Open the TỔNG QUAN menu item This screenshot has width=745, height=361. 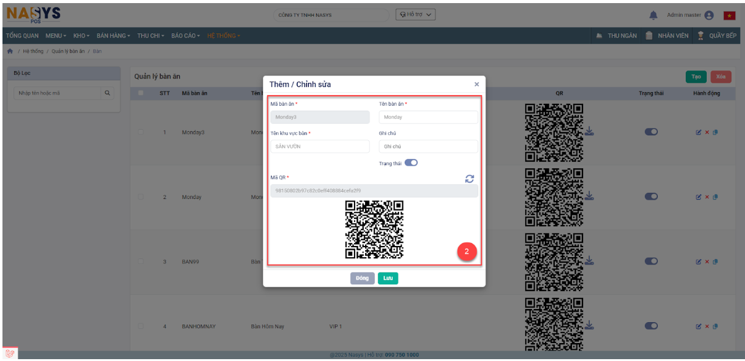[x=22, y=36]
